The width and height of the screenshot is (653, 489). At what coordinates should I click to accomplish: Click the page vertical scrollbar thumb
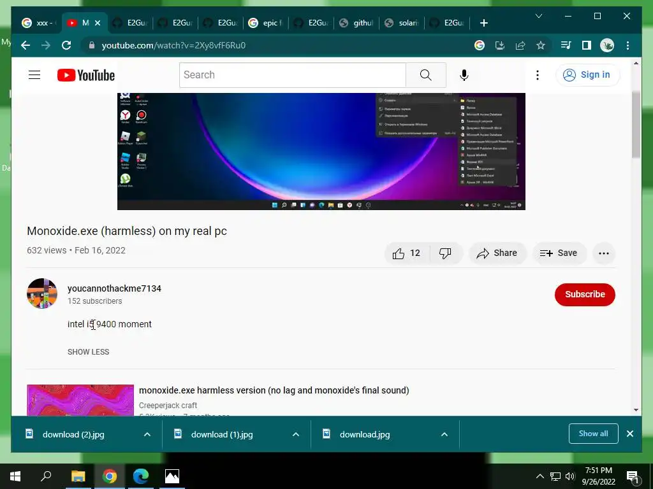pyautogui.click(x=636, y=124)
